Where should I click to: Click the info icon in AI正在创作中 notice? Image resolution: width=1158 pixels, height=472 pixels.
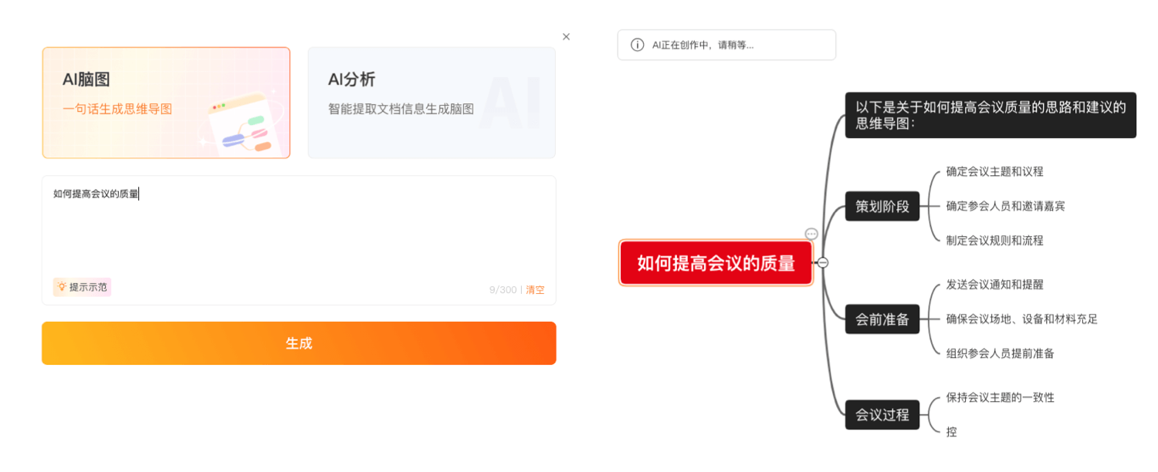[637, 45]
